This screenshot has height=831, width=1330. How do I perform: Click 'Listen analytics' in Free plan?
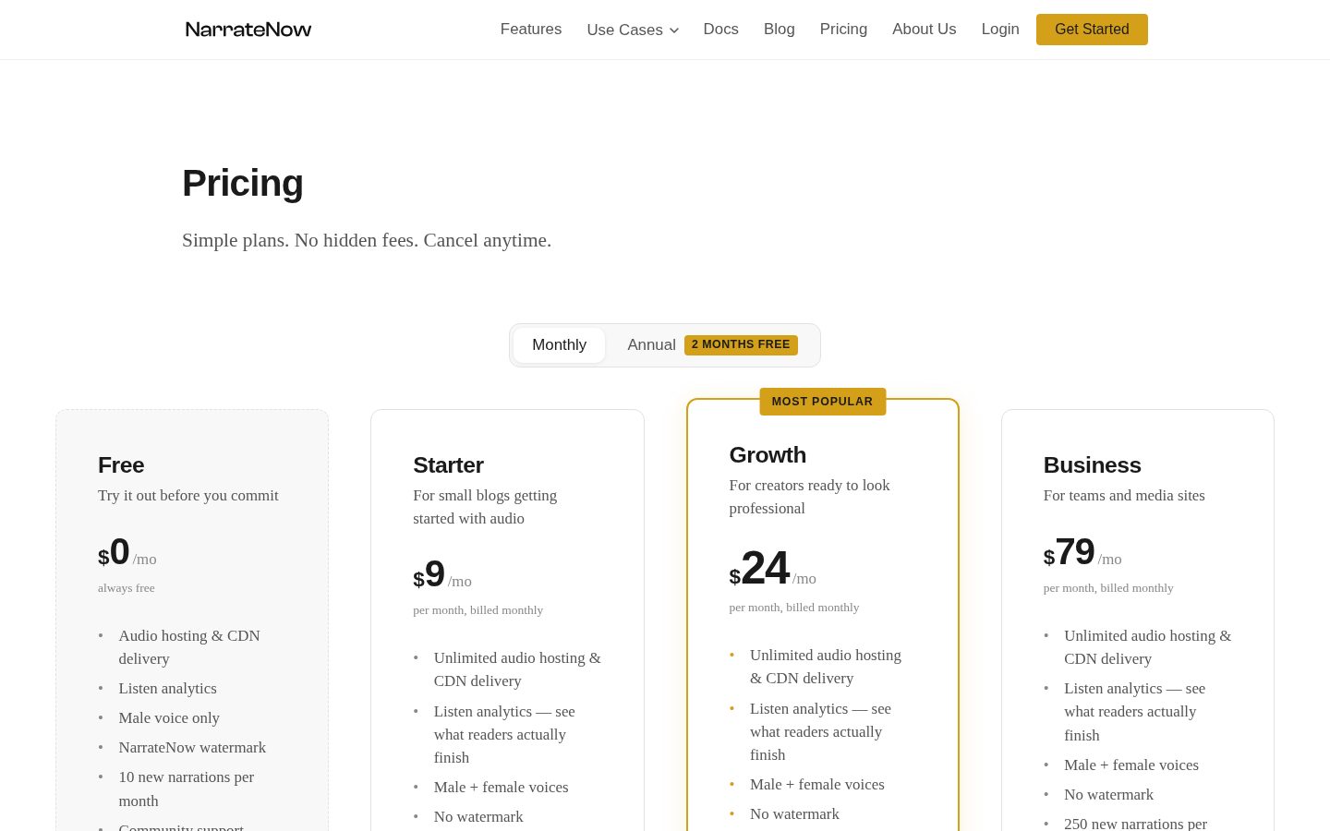(167, 689)
